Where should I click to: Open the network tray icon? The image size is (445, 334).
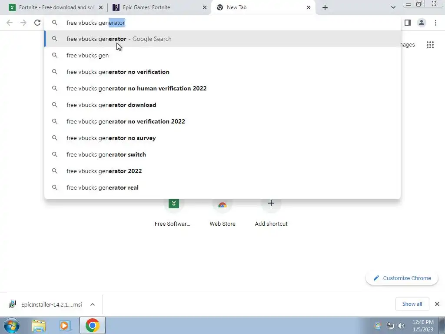coord(391,326)
